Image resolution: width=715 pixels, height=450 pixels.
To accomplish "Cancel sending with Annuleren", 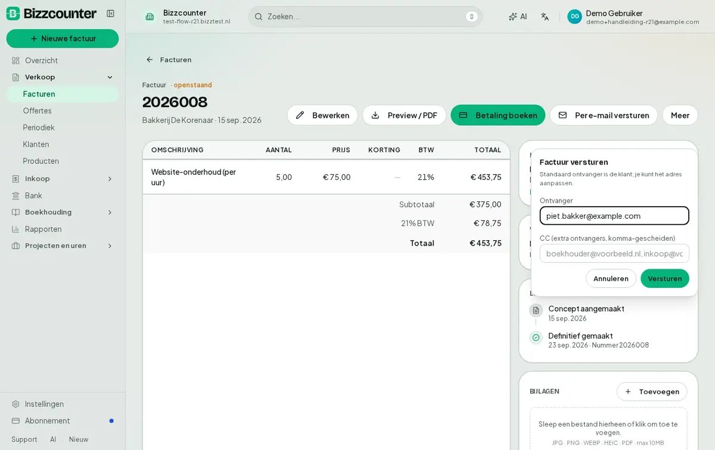I will coord(611,278).
